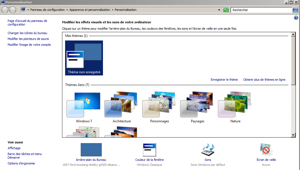Click the Personnalisation title bar icon

coord(3,2)
